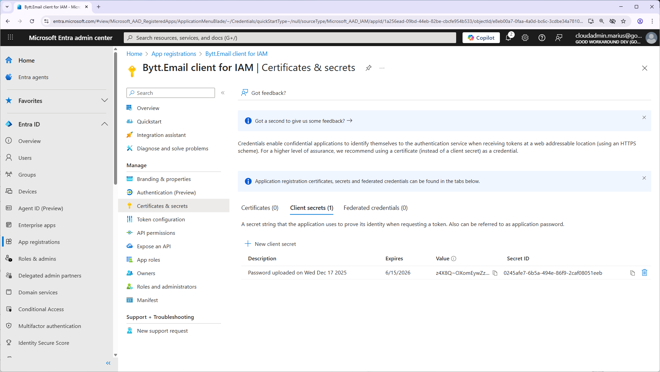The height and width of the screenshot is (372, 660).
Task: Expand the Favorites section
Action: pyautogui.click(x=105, y=101)
